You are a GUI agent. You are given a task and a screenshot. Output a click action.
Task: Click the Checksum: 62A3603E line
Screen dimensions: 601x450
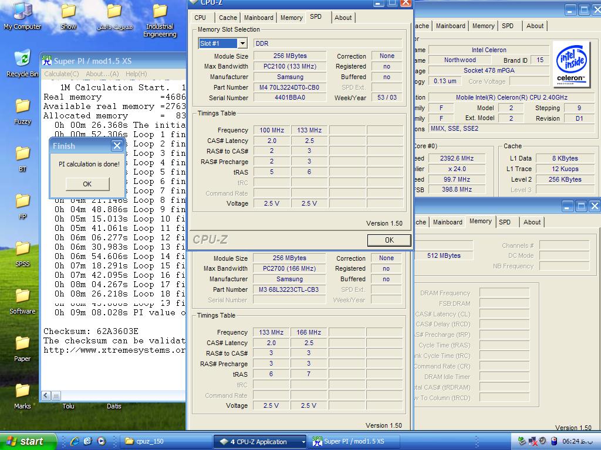91,331
